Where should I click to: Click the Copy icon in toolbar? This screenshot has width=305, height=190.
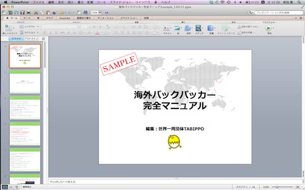[x=42, y=13]
